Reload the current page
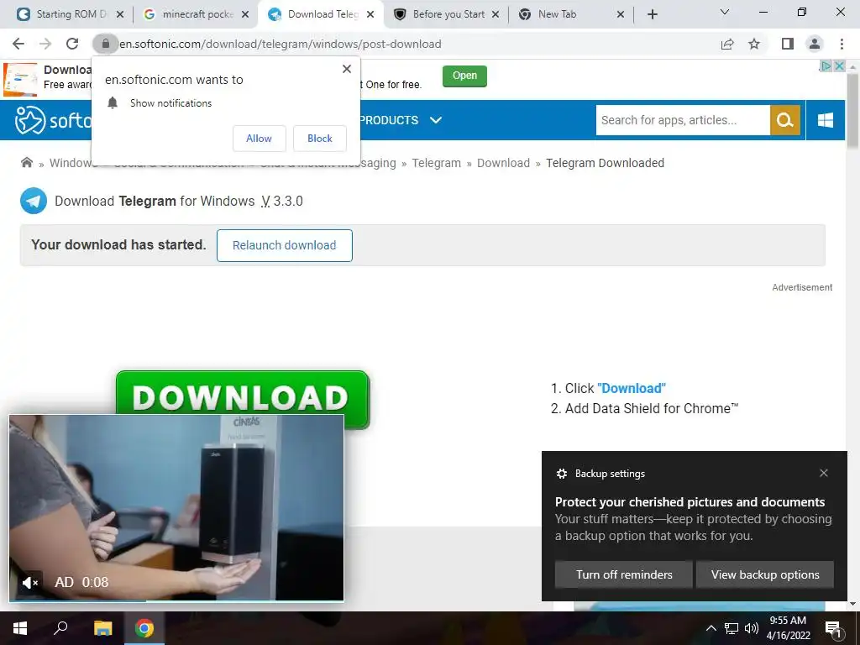This screenshot has height=645, width=860. click(72, 44)
